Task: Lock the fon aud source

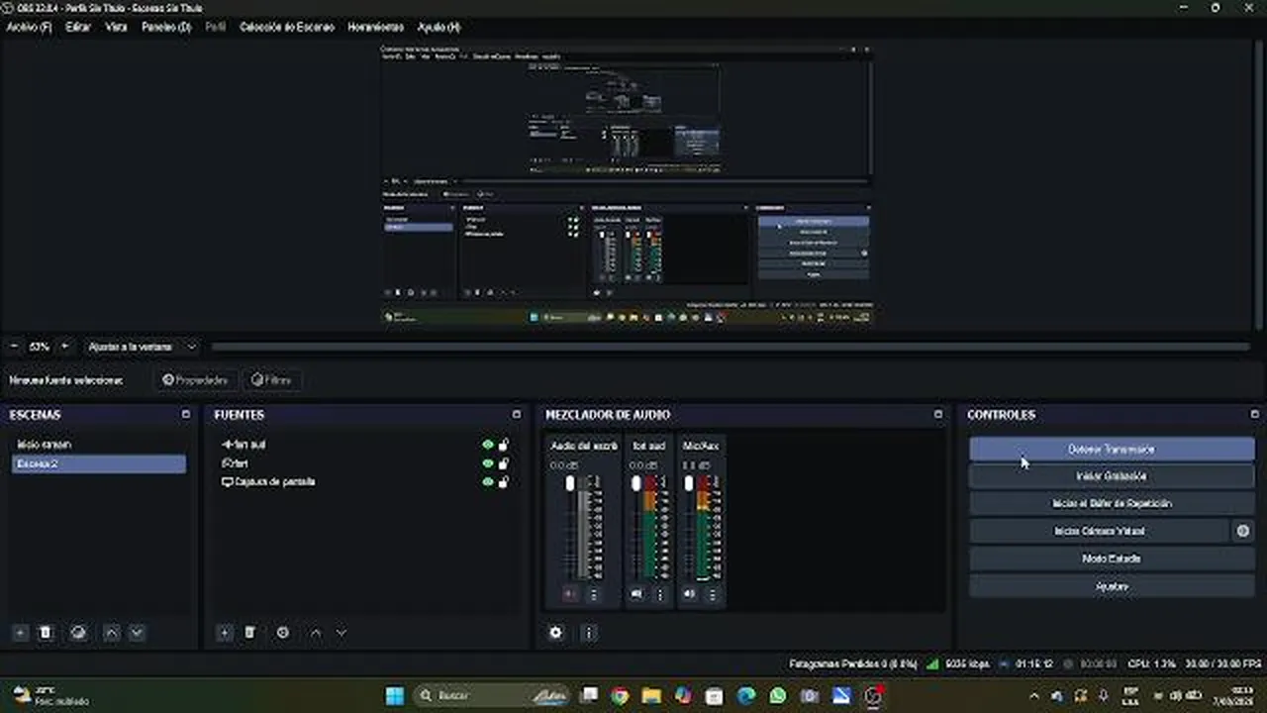Action: pyautogui.click(x=504, y=445)
